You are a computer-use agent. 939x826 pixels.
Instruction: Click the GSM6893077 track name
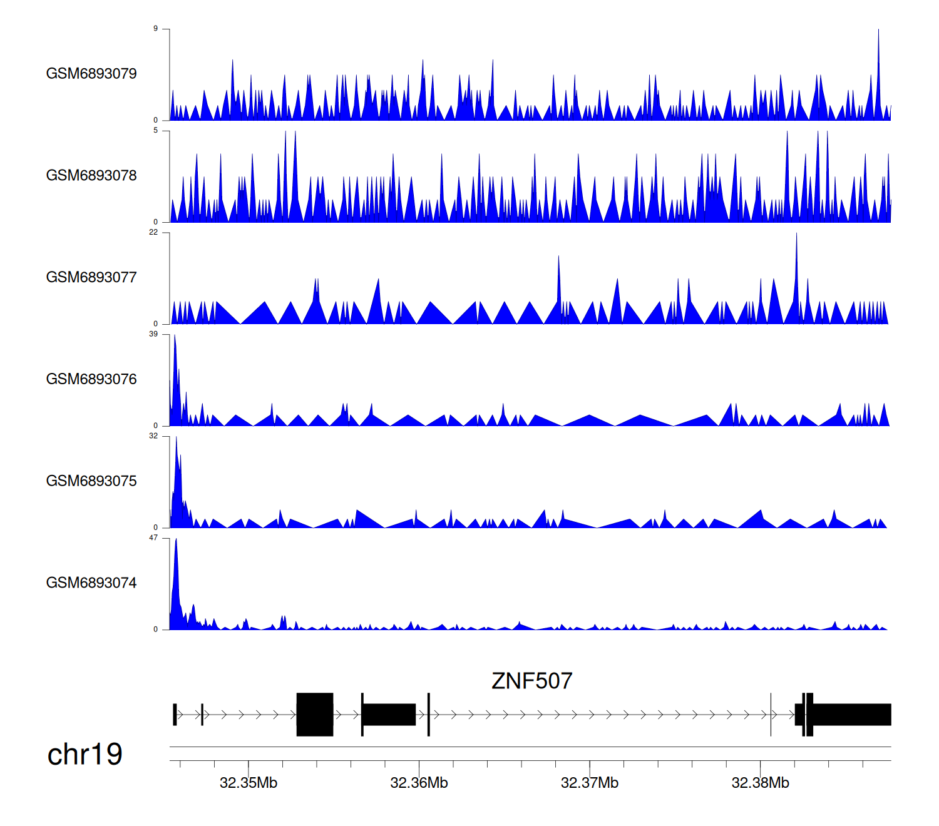click(91, 277)
